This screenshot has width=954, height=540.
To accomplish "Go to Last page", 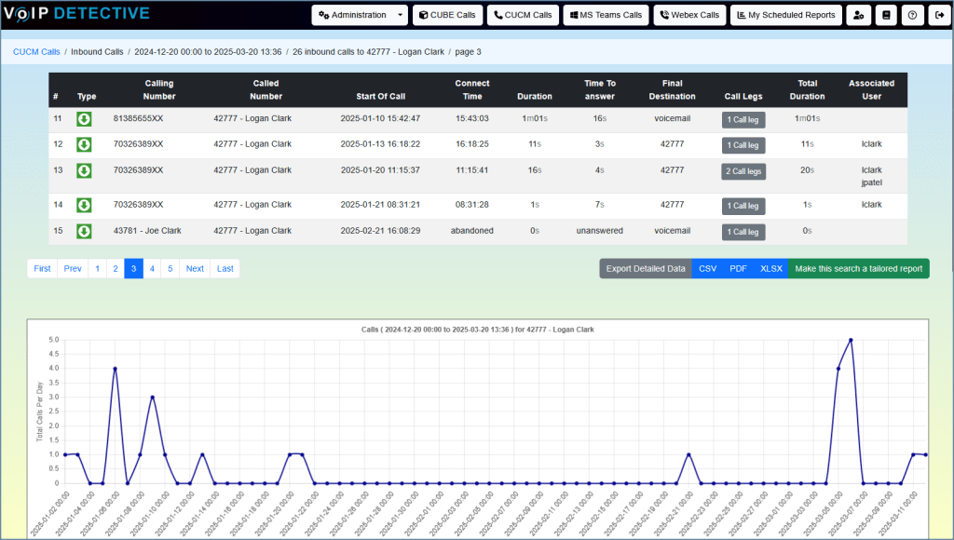I will tap(225, 269).
